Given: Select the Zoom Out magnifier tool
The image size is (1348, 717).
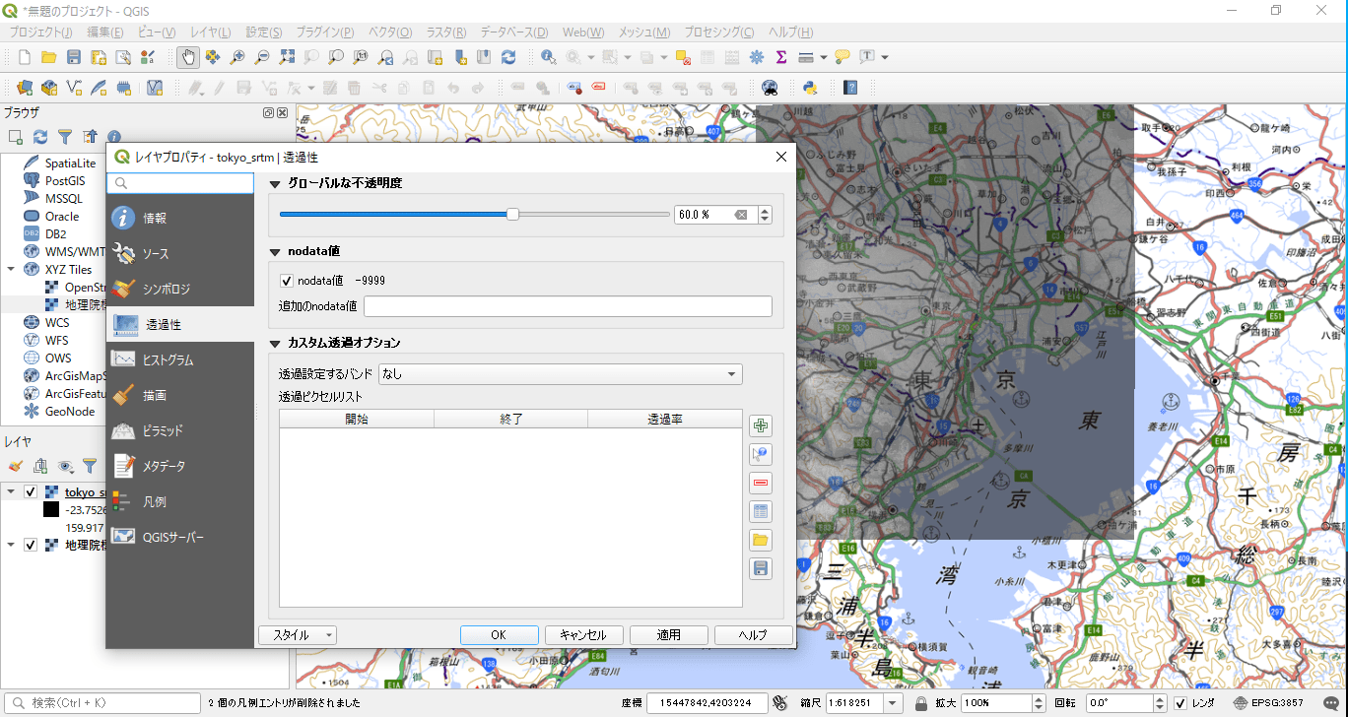Looking at the screenshot, I should tap(262, 57).
